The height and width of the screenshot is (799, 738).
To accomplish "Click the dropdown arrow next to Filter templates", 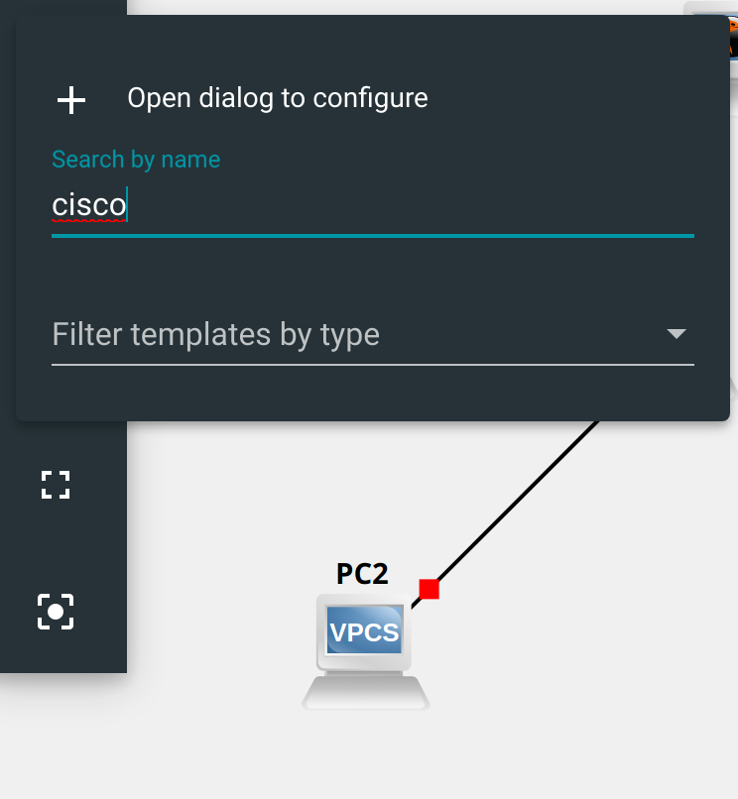I will (x=677, y=335).
